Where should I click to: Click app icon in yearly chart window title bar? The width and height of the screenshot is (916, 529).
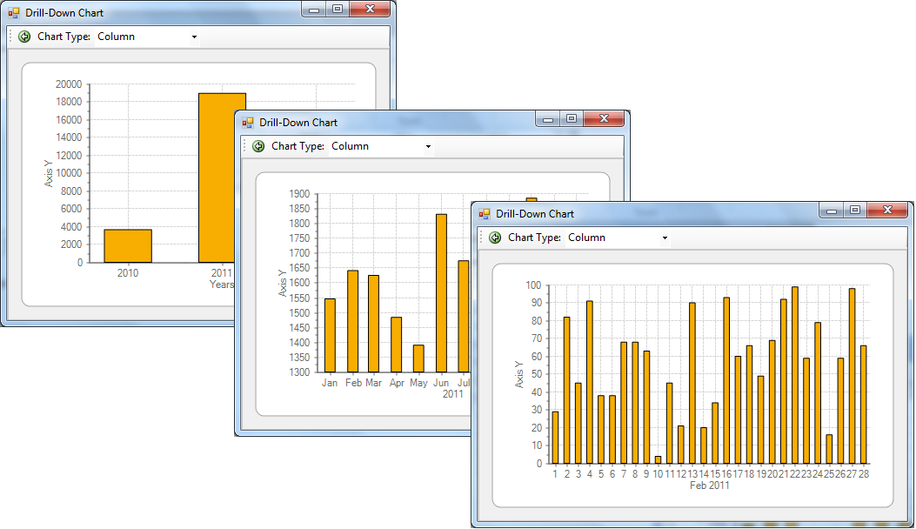click(14, 13)
